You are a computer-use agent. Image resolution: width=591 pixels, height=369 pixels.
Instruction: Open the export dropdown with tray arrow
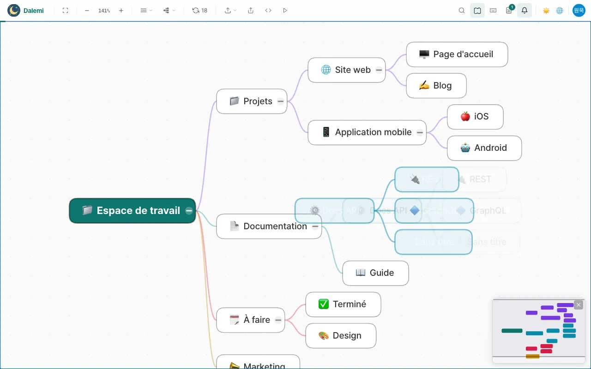point(230,10)
